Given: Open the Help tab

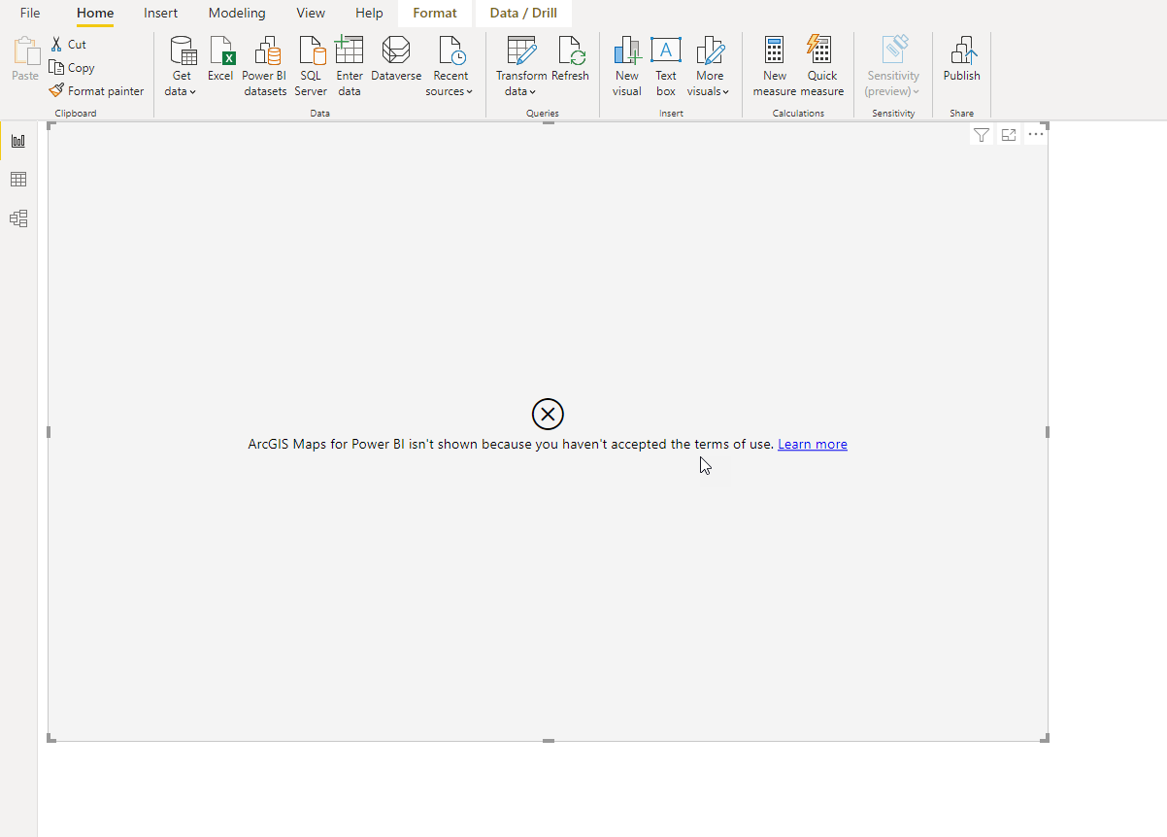Looking at the screenshot, I should [x=369, y=14].
